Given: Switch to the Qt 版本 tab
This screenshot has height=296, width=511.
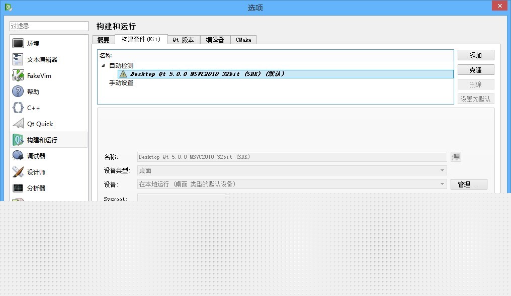Looking at the screenshot, I should pyautogui.click(x=183, y=39).
